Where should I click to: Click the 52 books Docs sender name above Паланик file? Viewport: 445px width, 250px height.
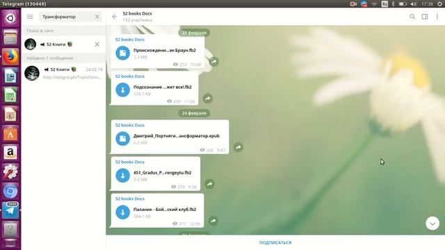tap(130, 199)
